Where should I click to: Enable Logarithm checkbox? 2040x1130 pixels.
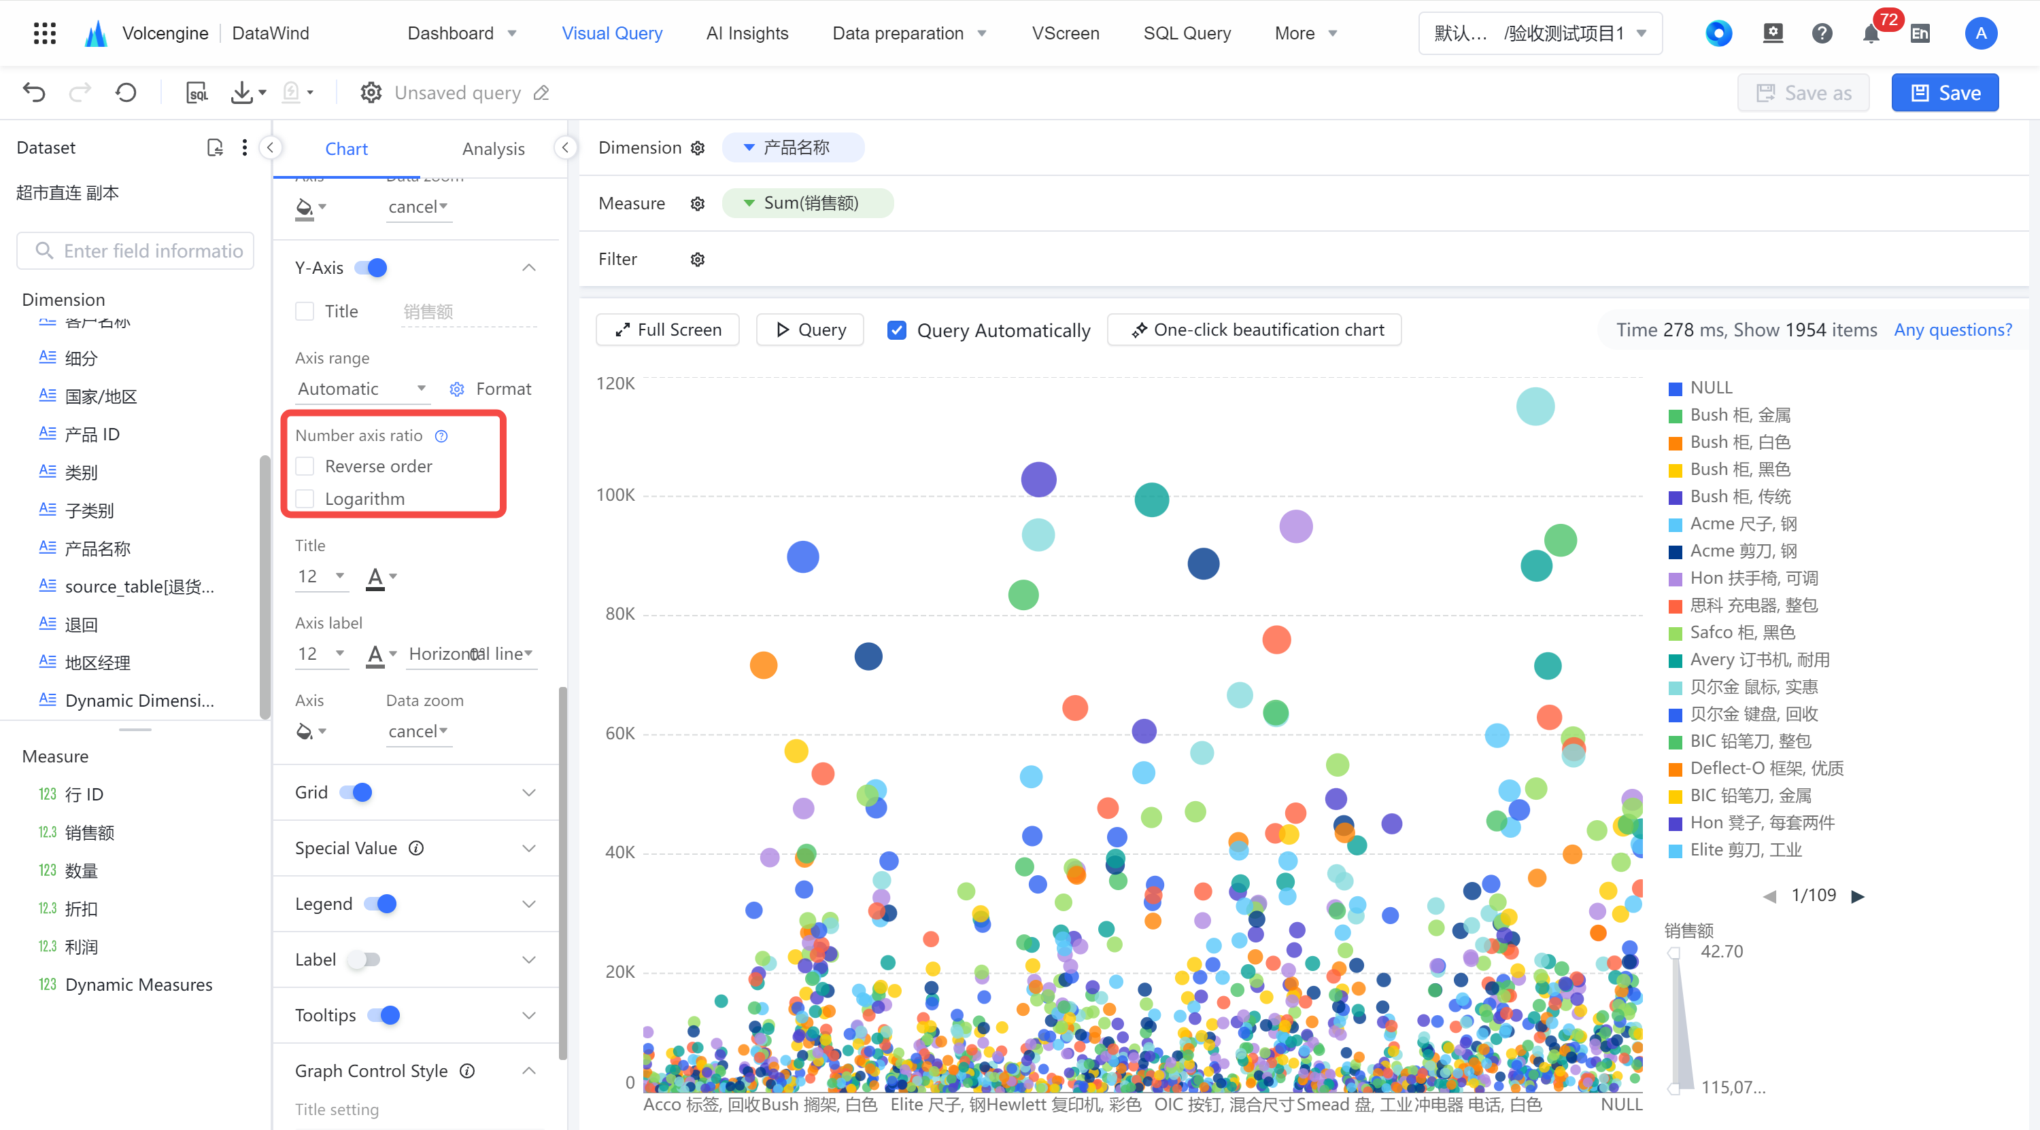click(305, 499)
